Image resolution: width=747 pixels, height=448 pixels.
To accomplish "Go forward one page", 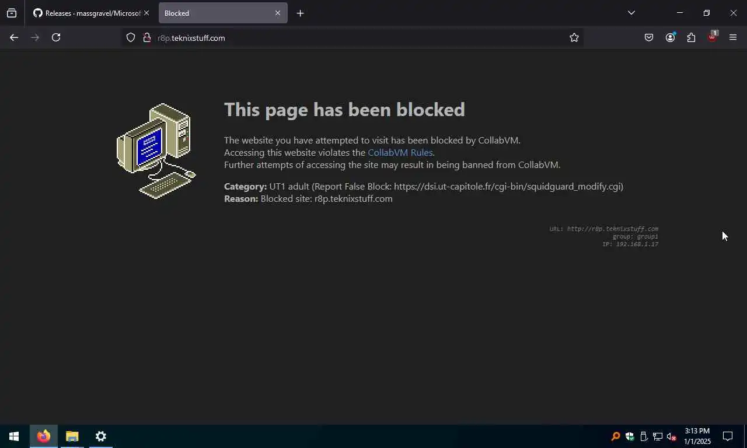I will tap(35, 37).
